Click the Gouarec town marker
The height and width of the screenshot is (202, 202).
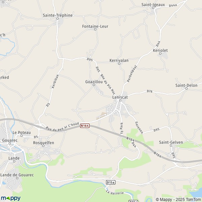10,143
